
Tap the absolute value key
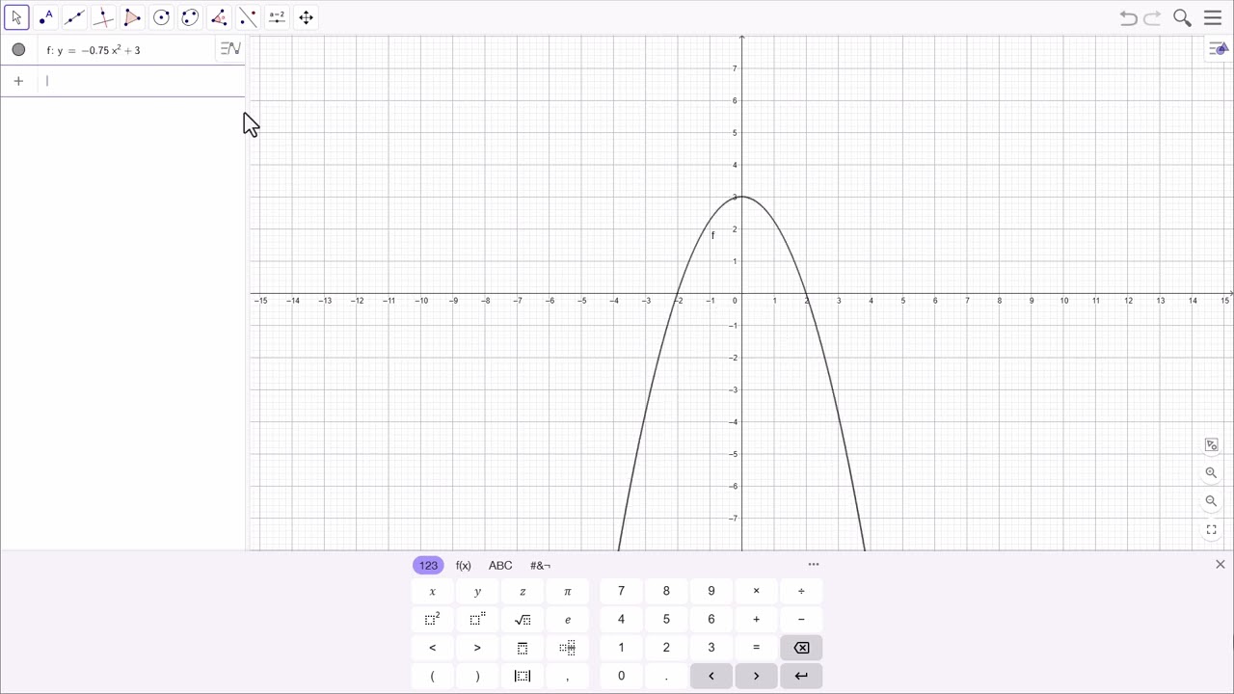click(523, 676)
